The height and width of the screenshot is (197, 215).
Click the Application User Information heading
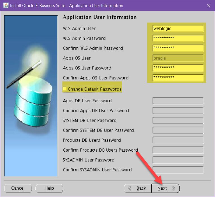pos(100,17)
